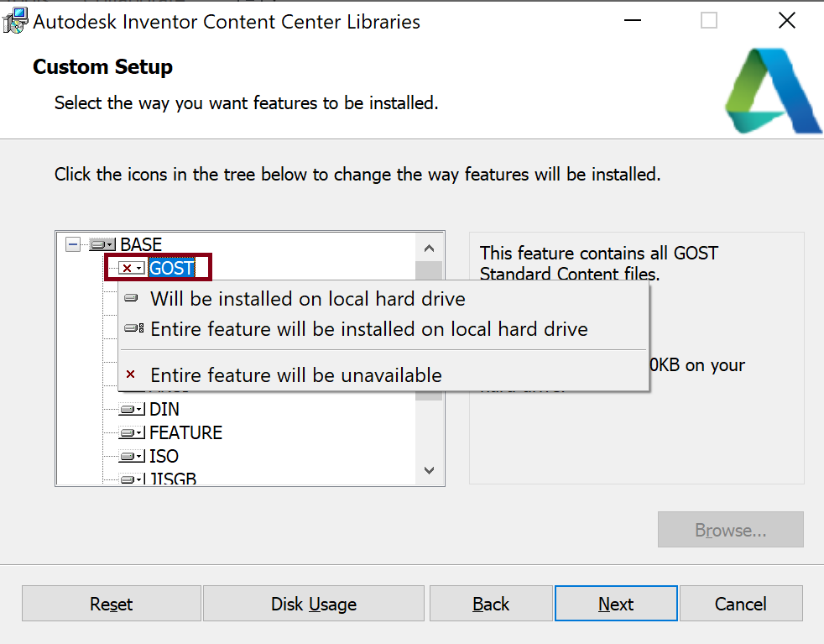This screenshot has height=644, width=824.
Task: Click Next to continue installation
Action: 616,604
